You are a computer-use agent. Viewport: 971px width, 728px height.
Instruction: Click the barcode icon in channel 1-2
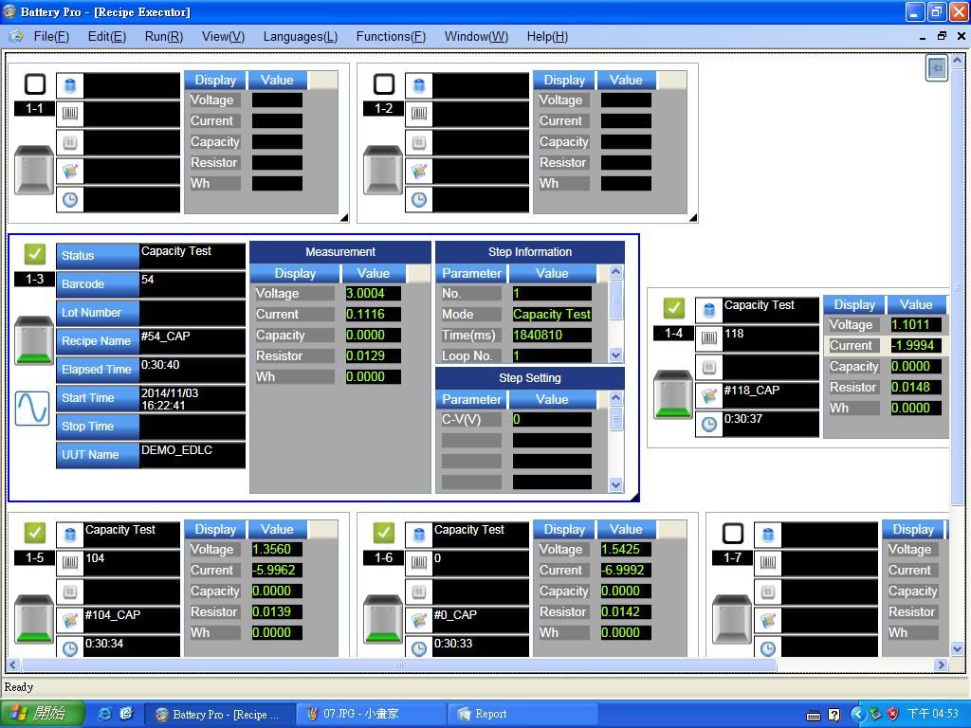[x=418, y=114]
